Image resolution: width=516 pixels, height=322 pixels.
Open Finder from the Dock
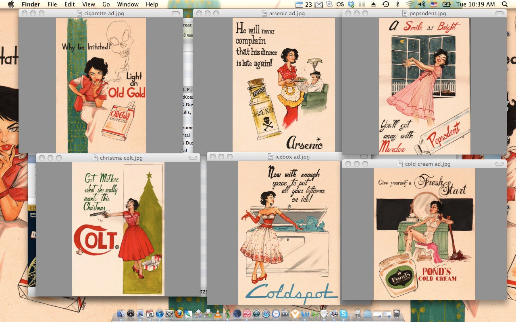click(x=121, y=314)
